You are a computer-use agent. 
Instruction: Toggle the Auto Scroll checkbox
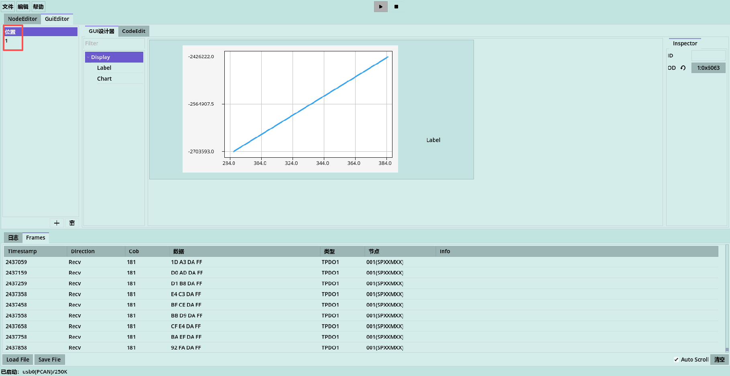[676, 360]
